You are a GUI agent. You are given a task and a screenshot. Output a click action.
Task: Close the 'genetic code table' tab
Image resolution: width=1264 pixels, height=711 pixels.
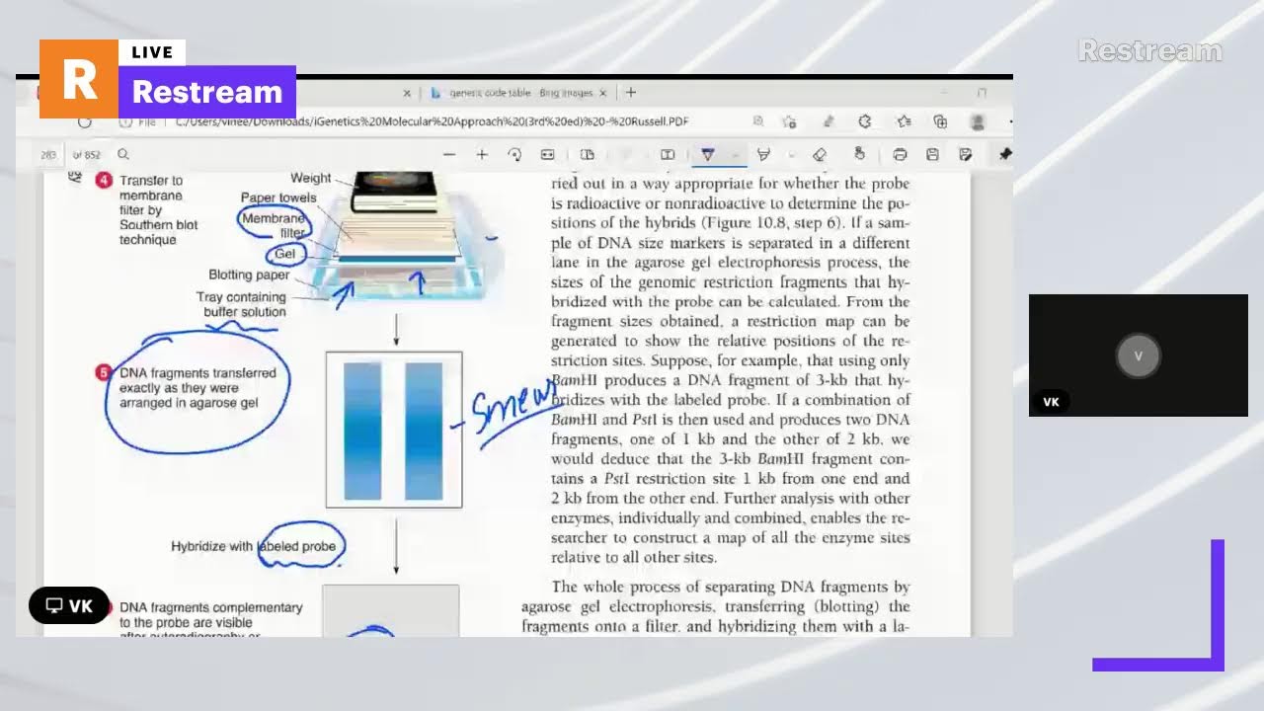[x=603, y=93]
